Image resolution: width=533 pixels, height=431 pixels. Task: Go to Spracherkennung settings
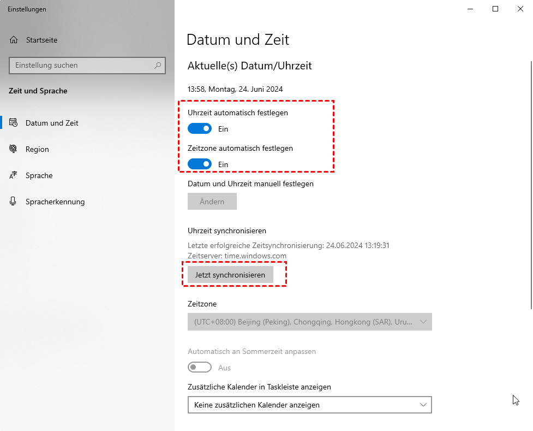pyautogui.click(x=55, y=202)
